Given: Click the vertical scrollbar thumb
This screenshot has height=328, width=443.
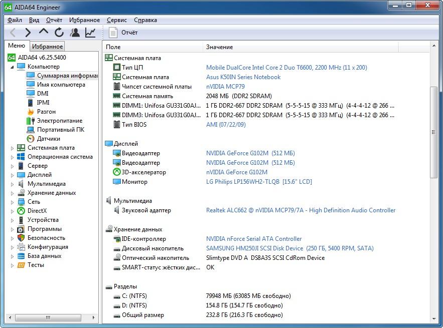Looking at the screenshot, I should click(x=433, y=132).
